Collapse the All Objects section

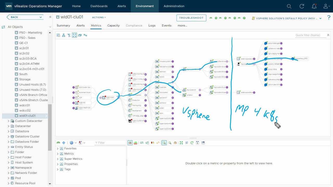point(50,27)
